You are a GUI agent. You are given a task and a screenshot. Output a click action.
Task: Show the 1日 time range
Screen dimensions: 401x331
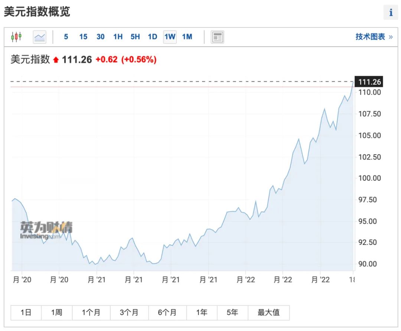26,313
